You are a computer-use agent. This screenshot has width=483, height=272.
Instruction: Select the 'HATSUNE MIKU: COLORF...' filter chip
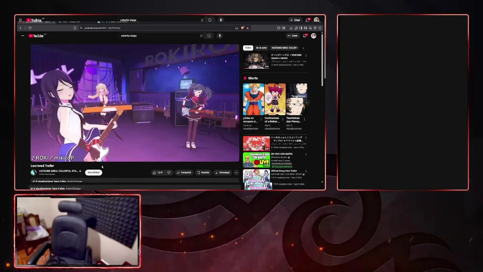pos(285,48)
